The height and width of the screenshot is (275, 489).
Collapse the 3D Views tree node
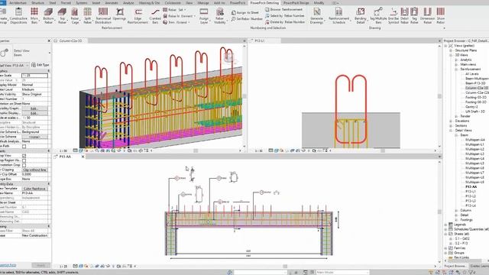(x=451, y=55)
